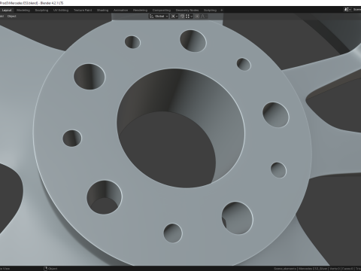
Task: Toggle proportional editing button
Action: [x=197, y=17]
